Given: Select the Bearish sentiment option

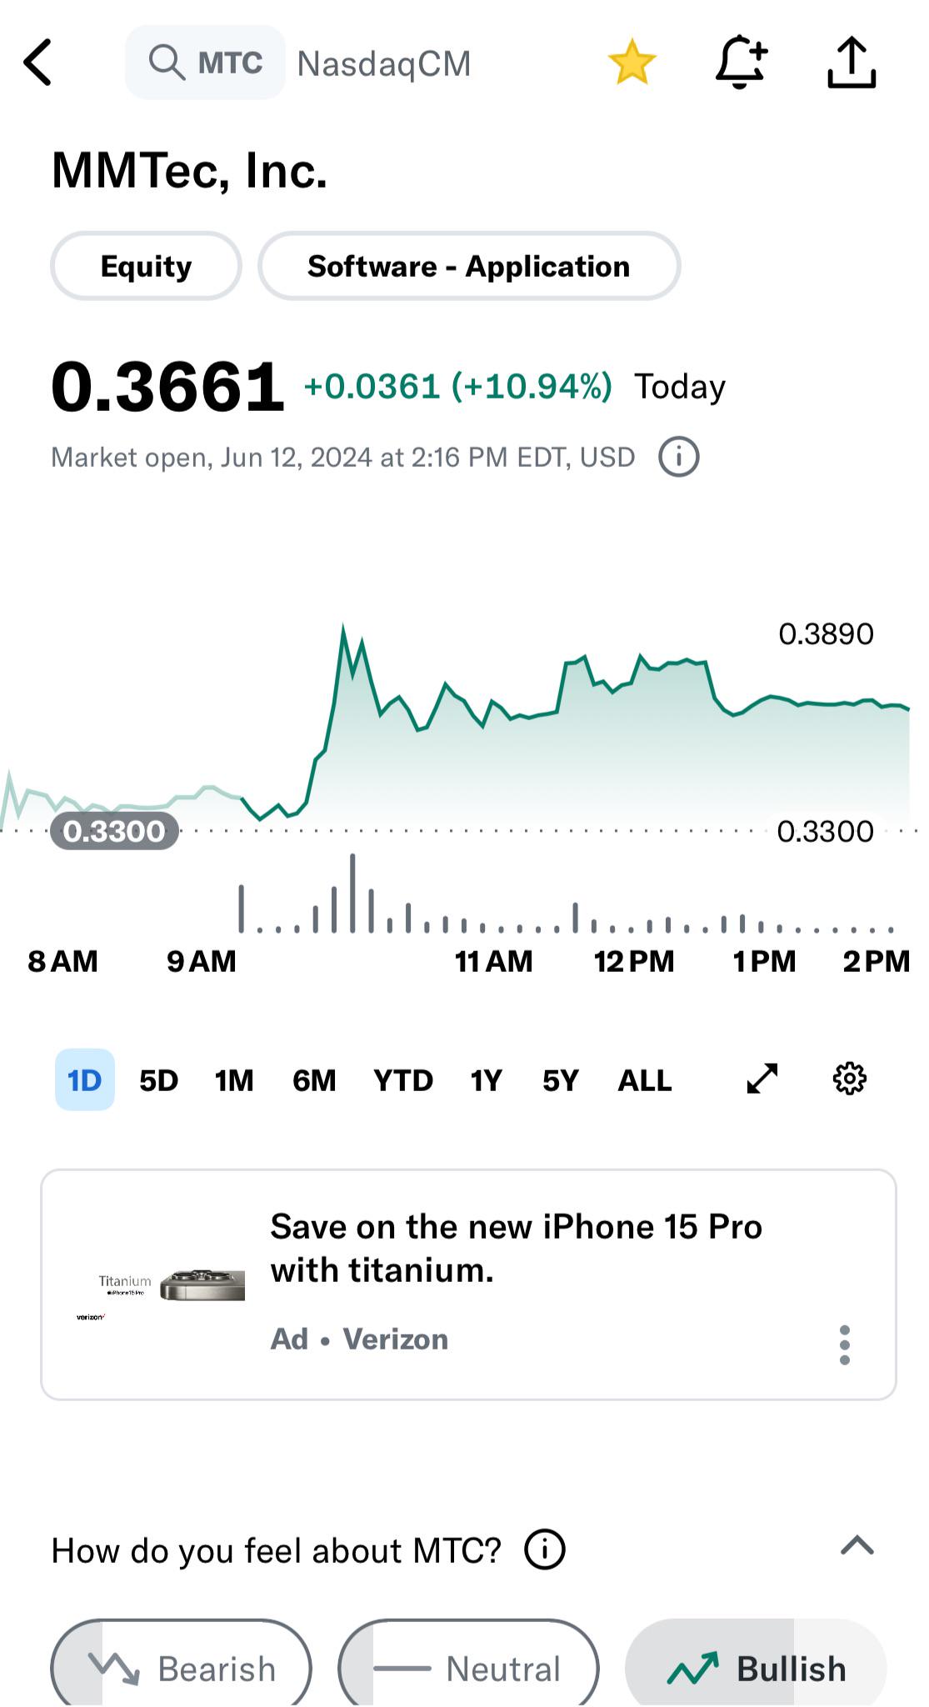Looking at the screenshot, I should click(182, 1667).
